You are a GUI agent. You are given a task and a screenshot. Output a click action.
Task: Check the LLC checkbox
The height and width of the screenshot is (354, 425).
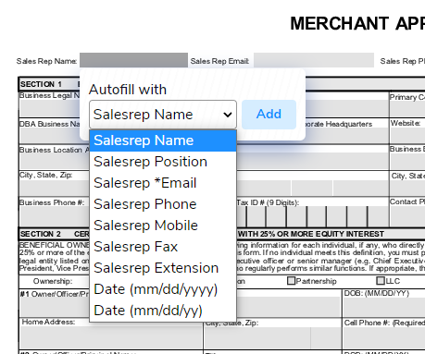(x=381, y=281)
